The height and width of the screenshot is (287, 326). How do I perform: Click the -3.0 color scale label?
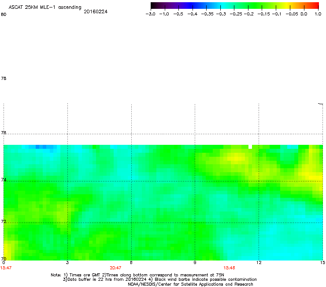150,14
